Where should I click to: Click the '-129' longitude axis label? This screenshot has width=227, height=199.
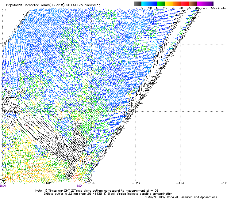91,183
